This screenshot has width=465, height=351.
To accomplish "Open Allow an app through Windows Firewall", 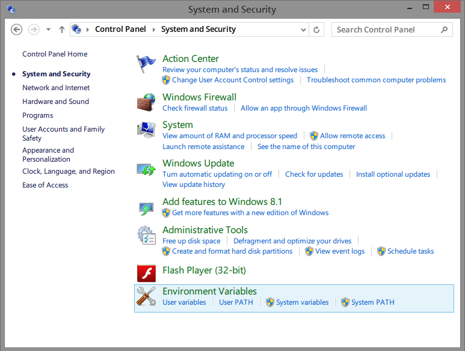I will [304, 108].
